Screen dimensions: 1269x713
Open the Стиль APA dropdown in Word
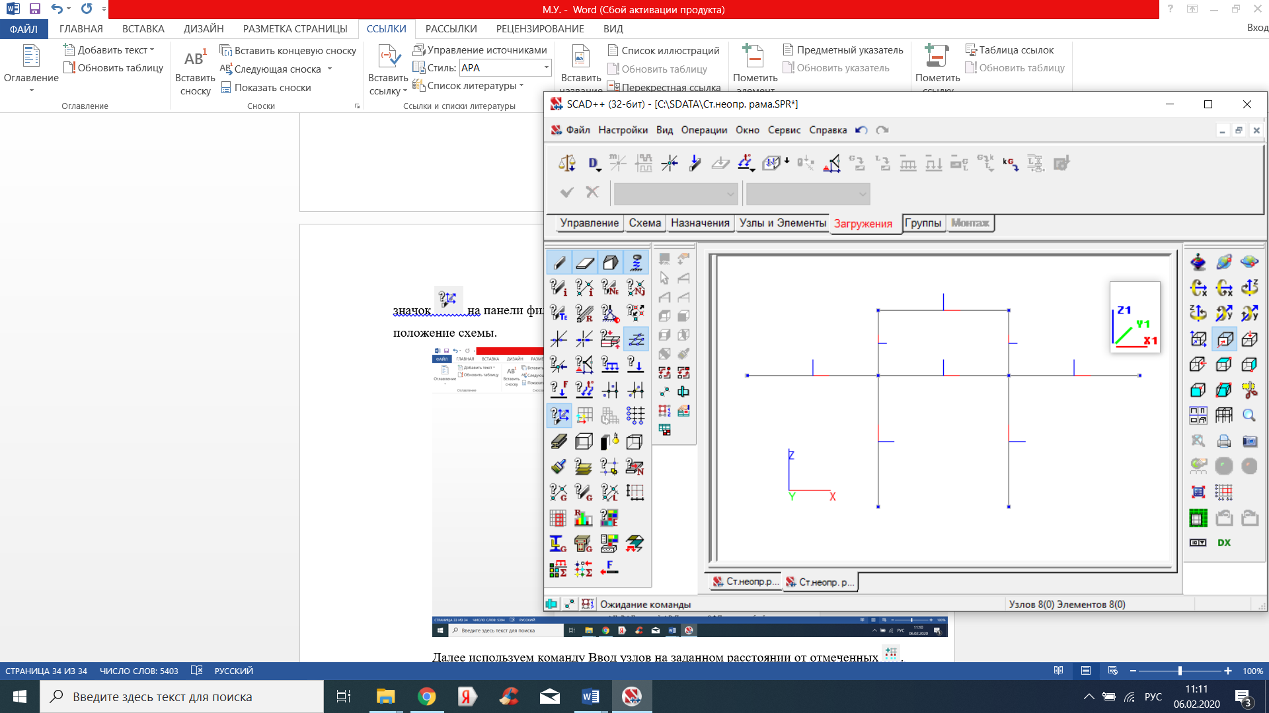546,67
